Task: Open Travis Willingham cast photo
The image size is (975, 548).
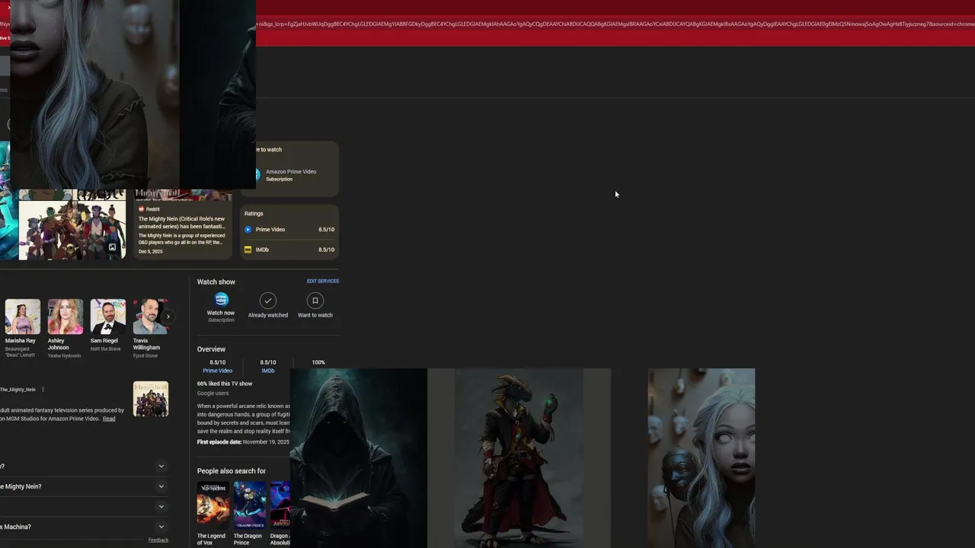Action: 150,317
